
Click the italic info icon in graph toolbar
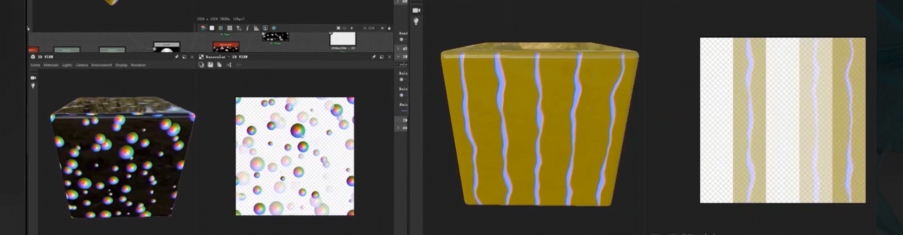(x=247, y=28)
